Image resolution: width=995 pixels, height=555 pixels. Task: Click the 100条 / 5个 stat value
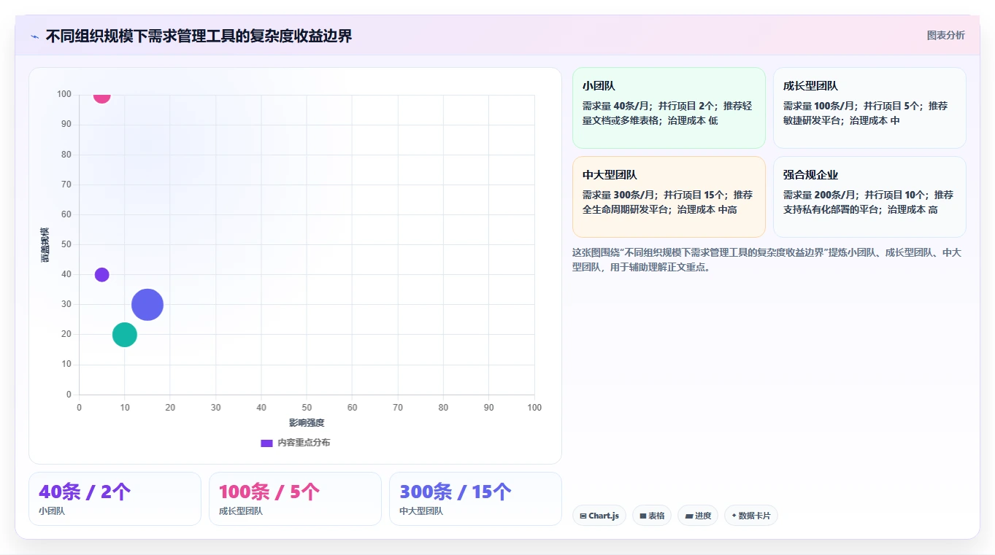point(269,492)
